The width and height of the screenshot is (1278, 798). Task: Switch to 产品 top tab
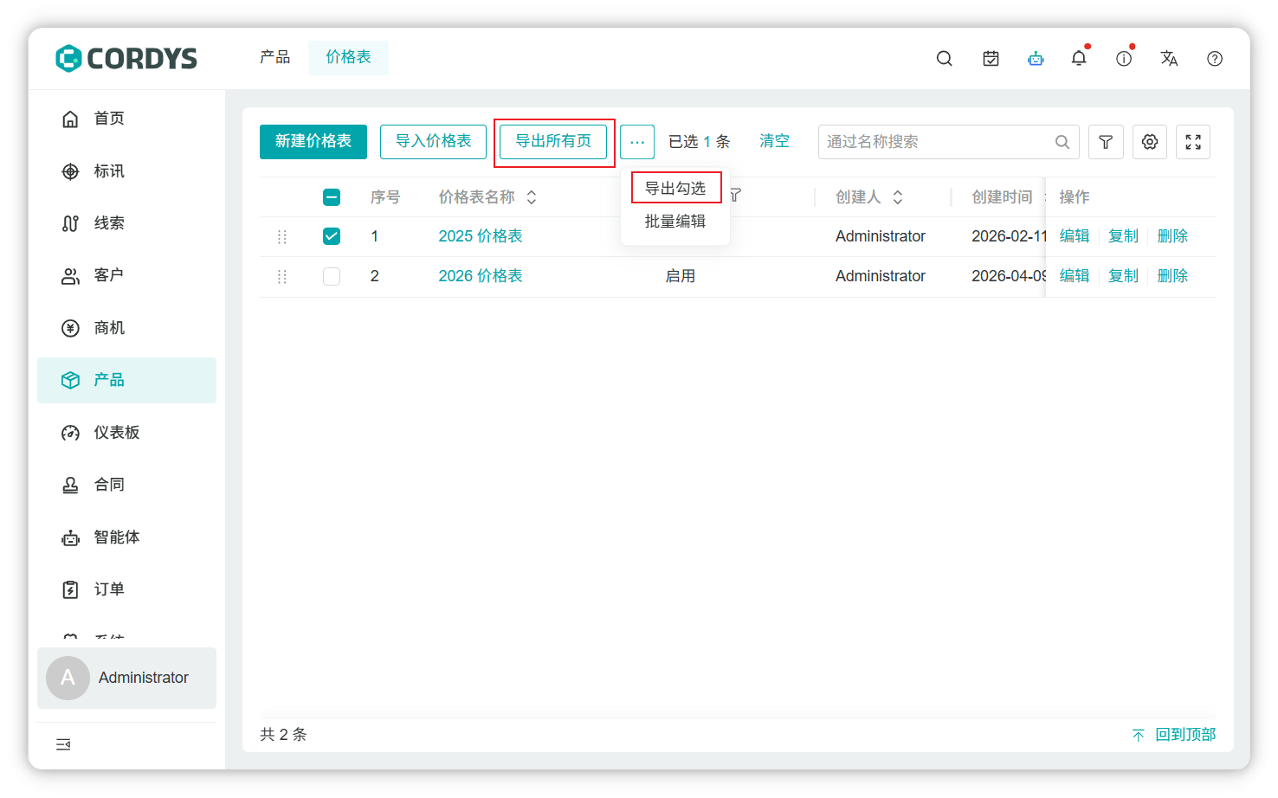click(x=275, y=57)
